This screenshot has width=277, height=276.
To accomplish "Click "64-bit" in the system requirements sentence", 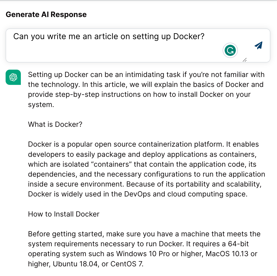I will (x=238, y=244).
